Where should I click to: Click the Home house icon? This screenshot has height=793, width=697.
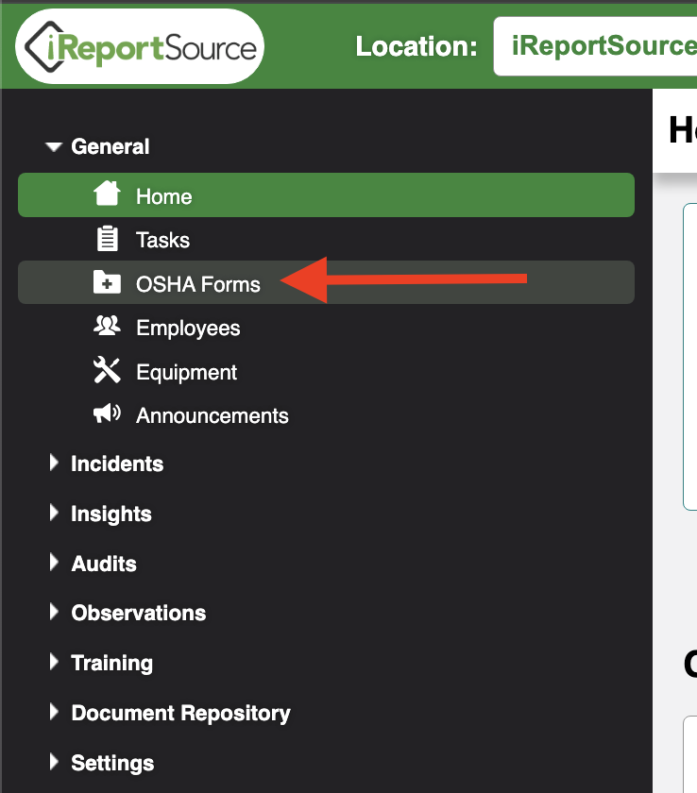[108, 194]
